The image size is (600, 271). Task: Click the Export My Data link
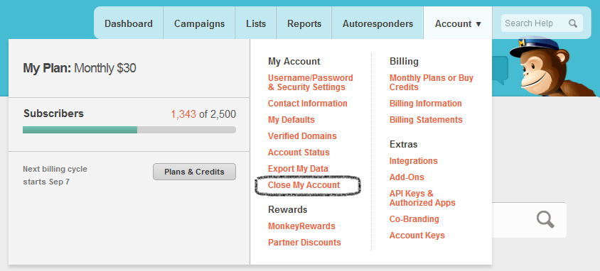[298, 169]
